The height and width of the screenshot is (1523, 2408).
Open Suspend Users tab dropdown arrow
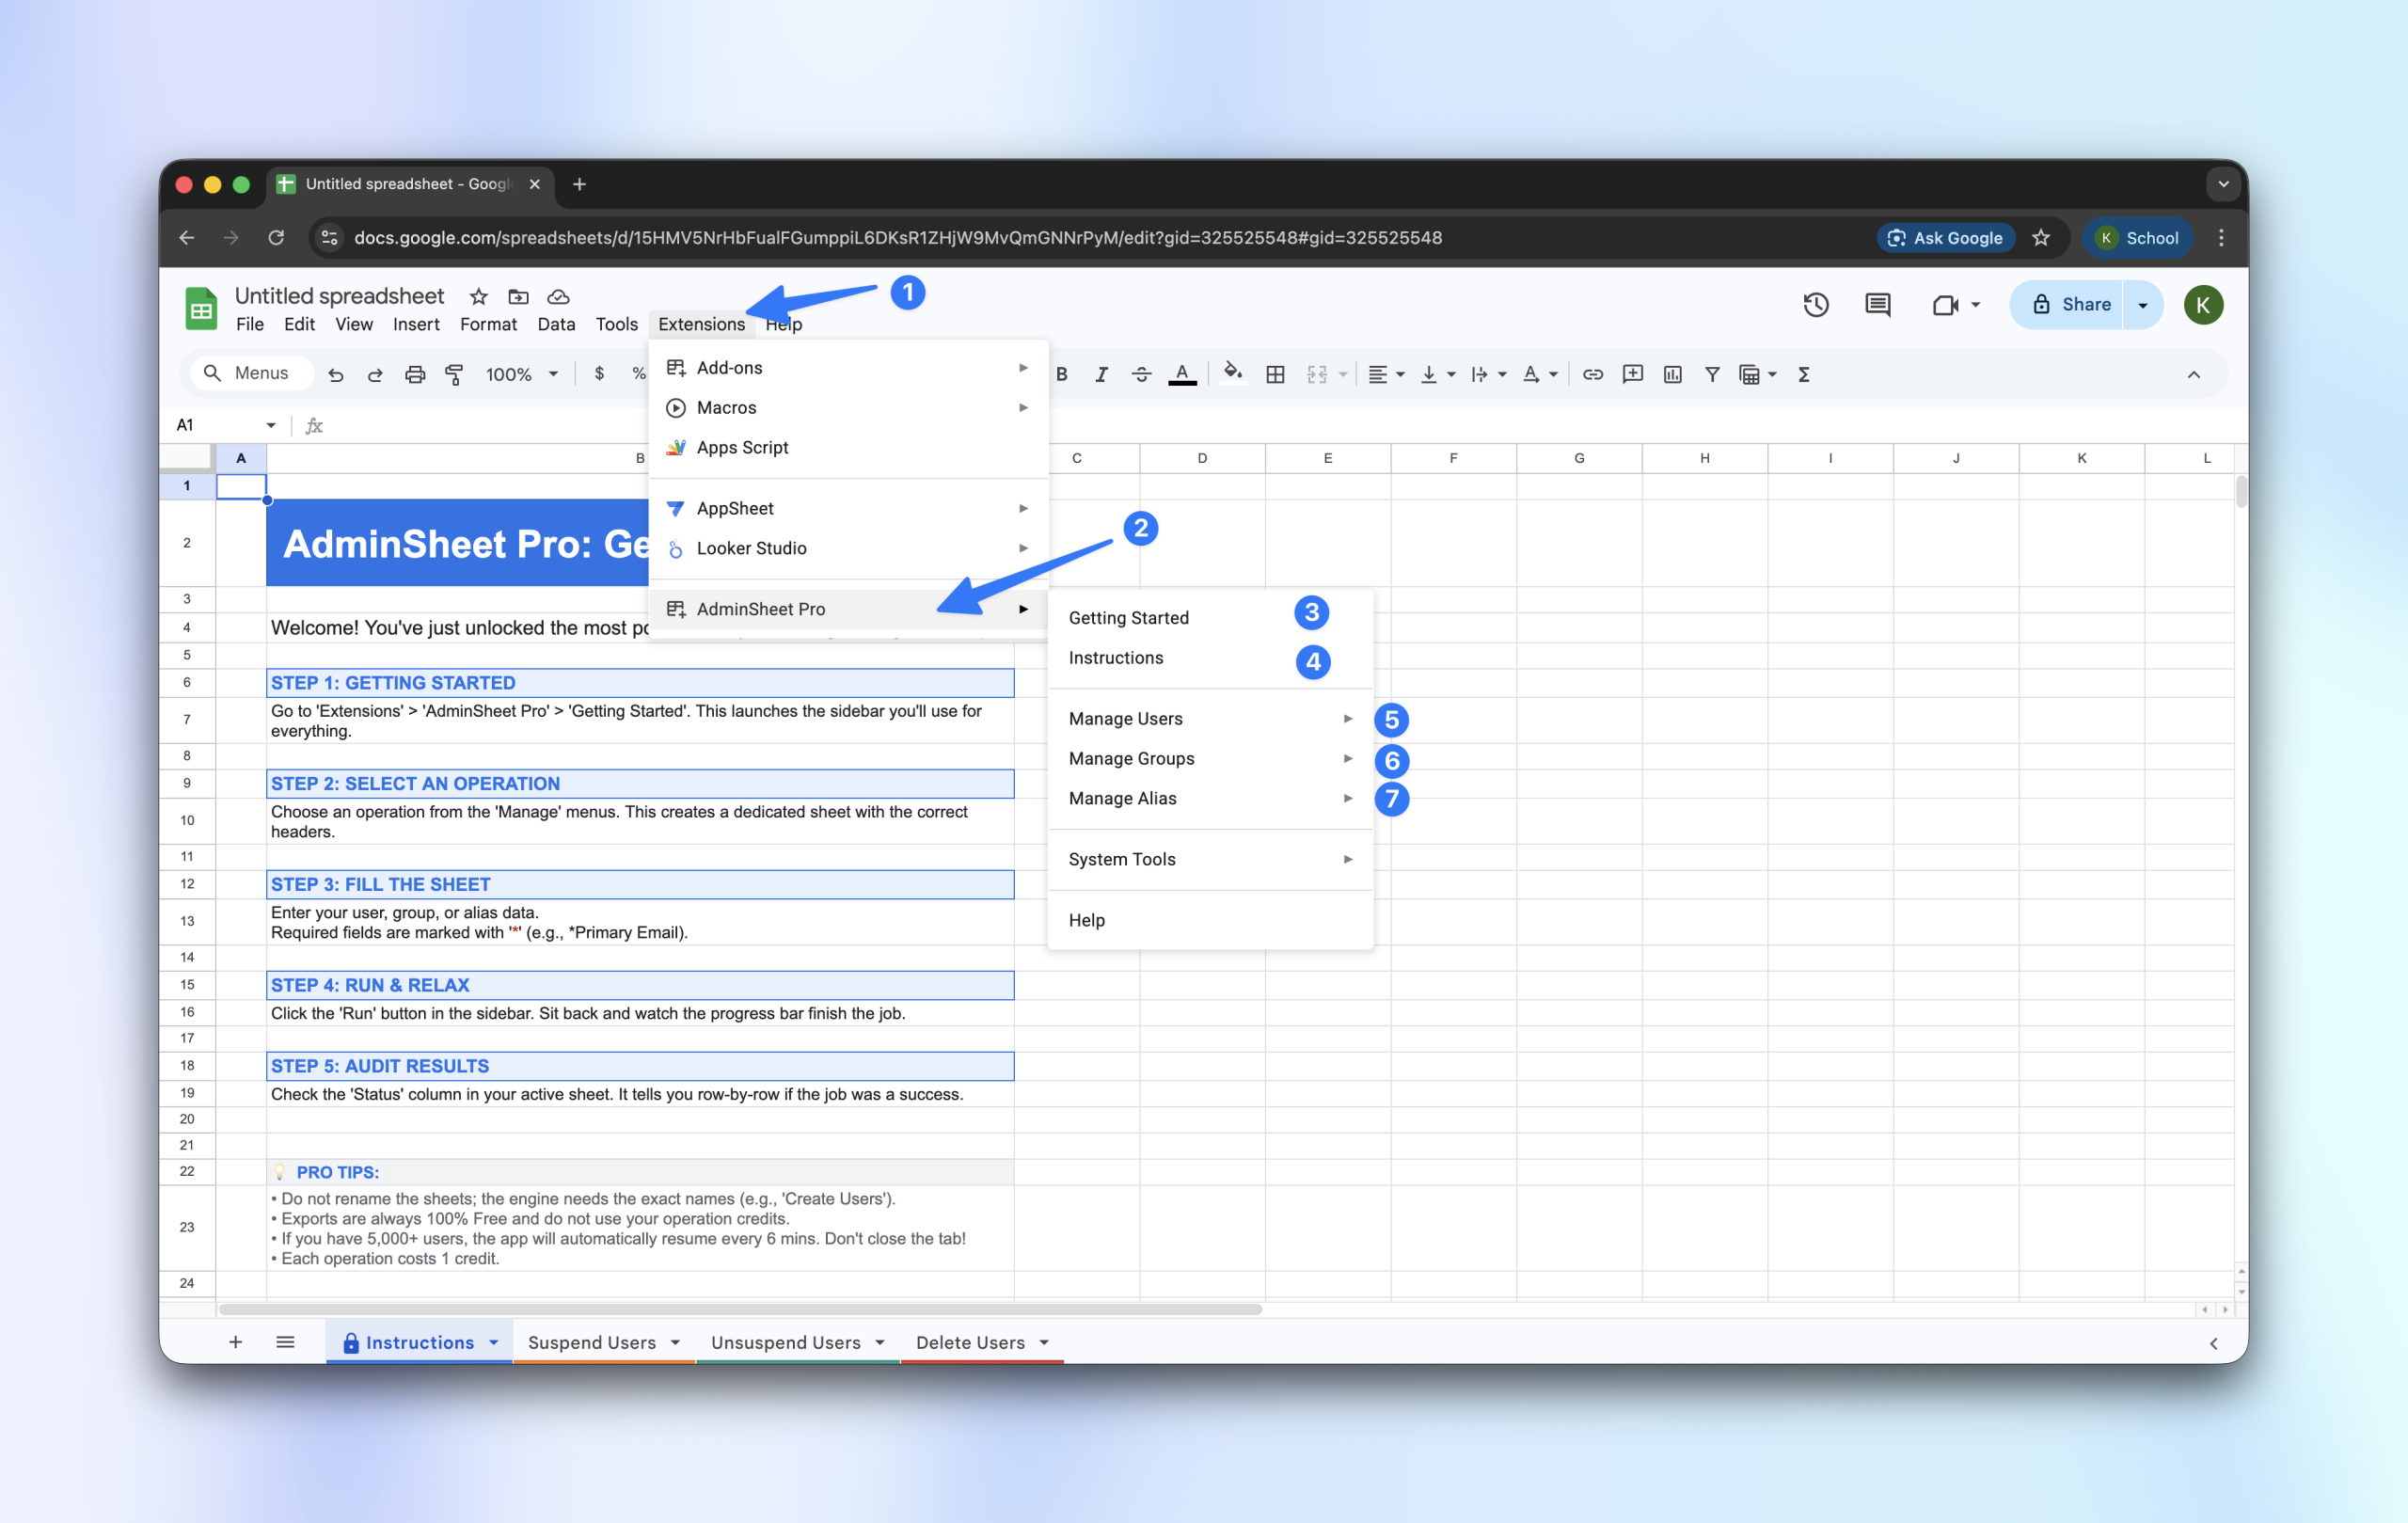pos(676,1342)
